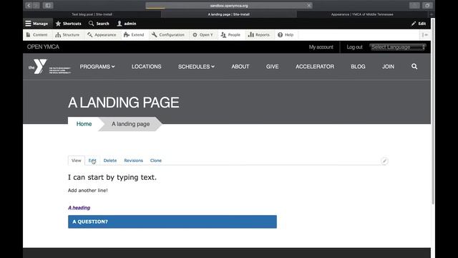This screenshot has height=258, width=458.
Task: Toggle the browser sidebar icon
Action: [x=48, y=5]
